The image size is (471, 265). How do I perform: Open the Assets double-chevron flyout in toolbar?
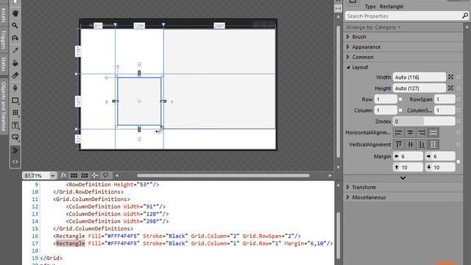[x=15, y=150]
